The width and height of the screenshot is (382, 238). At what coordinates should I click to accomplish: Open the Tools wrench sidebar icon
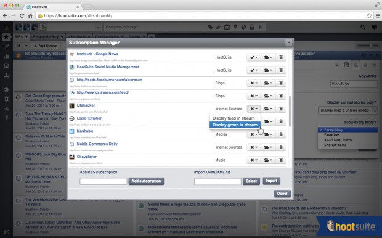[x=6, y=109]
